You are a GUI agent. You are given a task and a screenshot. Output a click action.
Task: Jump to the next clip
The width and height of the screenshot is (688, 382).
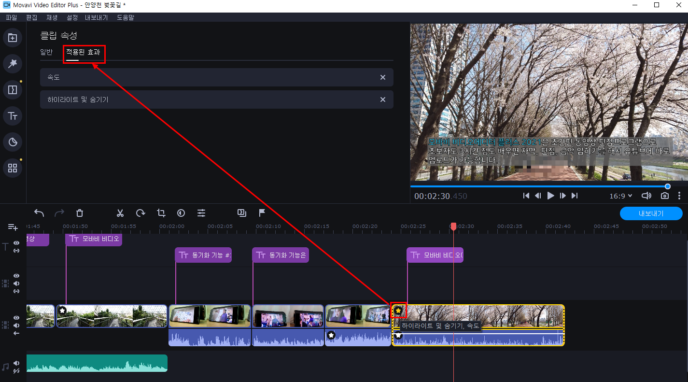tap(574, 196)
